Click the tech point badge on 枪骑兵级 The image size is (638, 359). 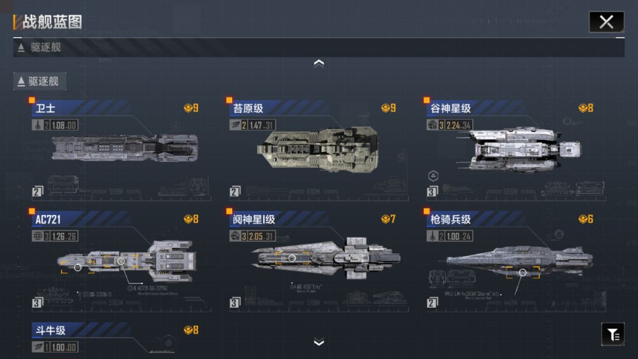pyautogui.click(x=585, y=219)
